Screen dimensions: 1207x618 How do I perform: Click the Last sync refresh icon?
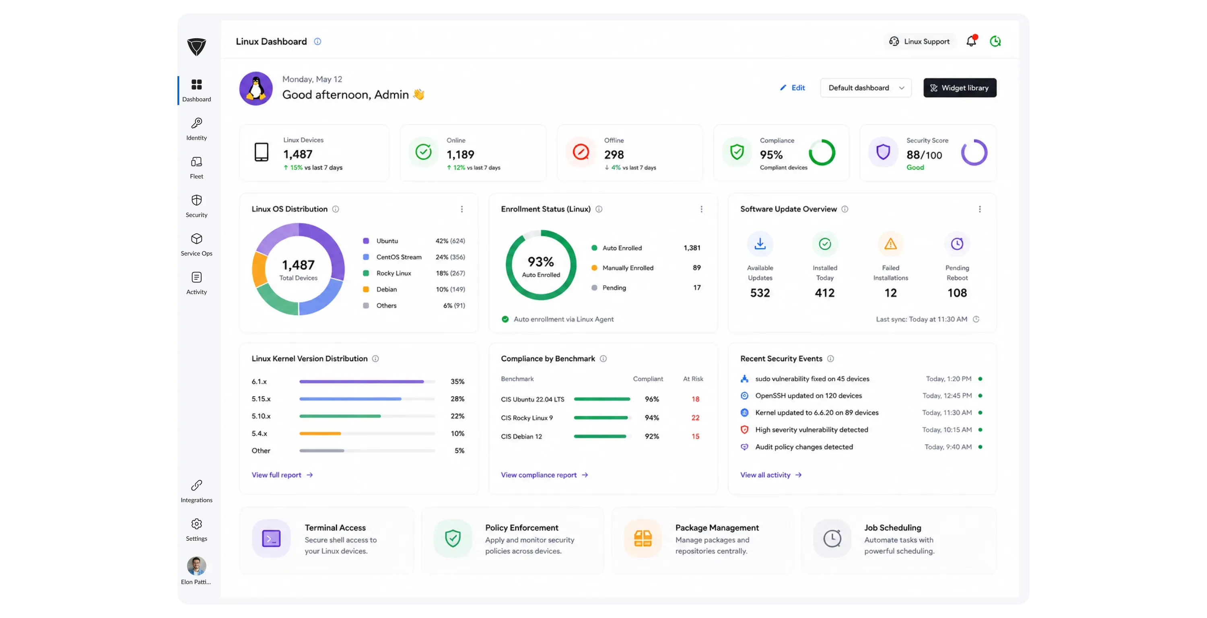point(976,319)
